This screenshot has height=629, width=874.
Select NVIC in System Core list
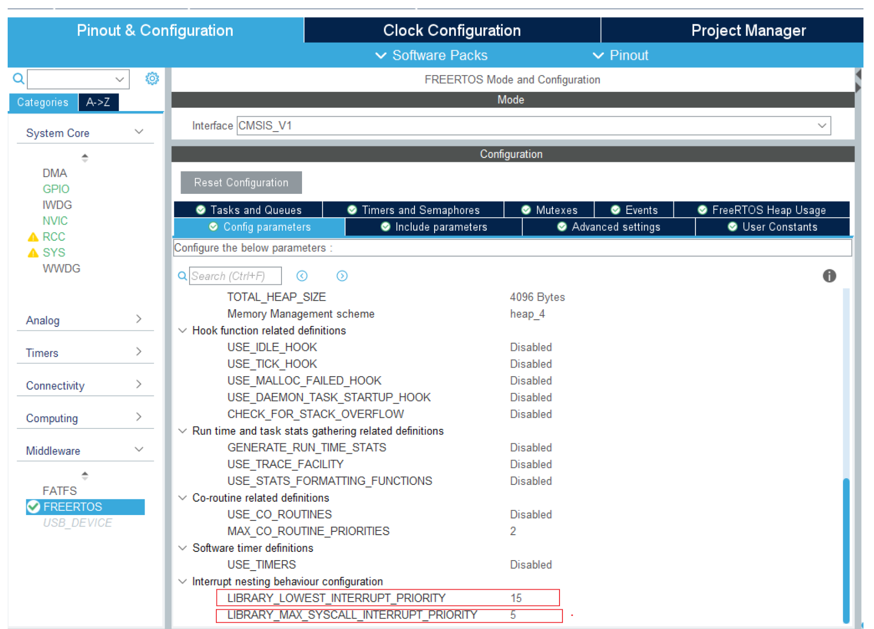pyautogui.click(x=55, y=221)
